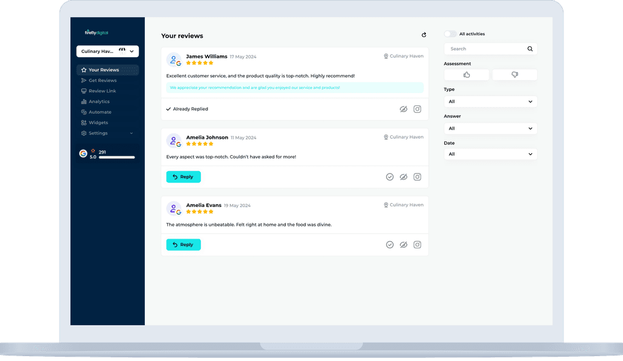Toggle the All activities switch
Image resolution: width=623 pixels, height=361 pixels.
[x=450, y=33]
